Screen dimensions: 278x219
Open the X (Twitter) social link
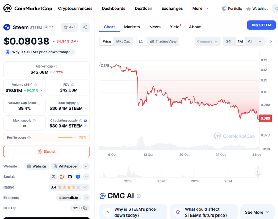click(54, 177)
